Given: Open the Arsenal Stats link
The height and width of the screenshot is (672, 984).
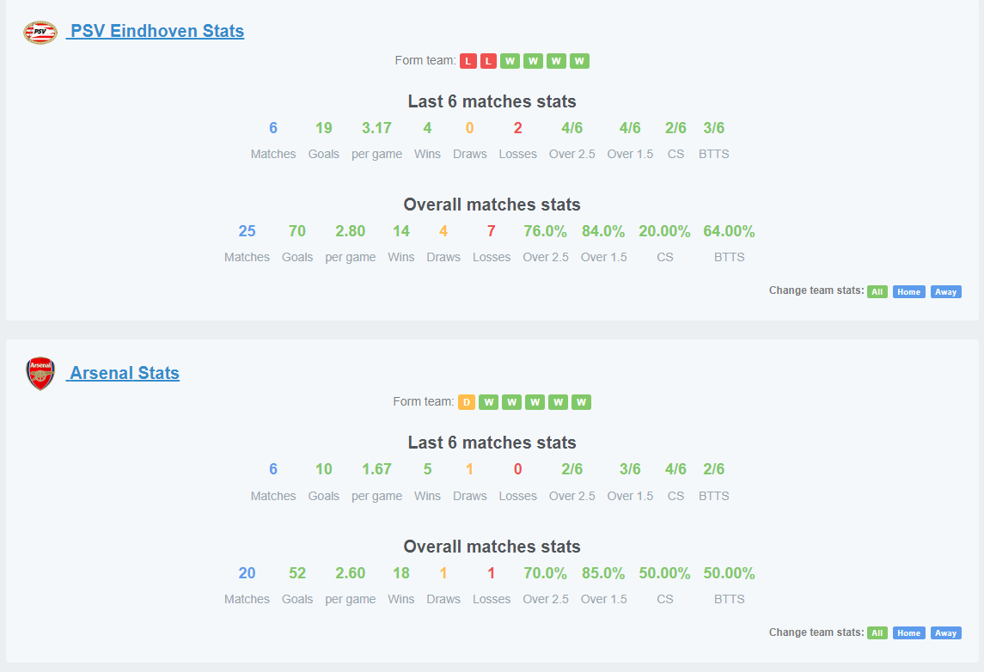Looking at the screenshot, I should pos(123,373).
